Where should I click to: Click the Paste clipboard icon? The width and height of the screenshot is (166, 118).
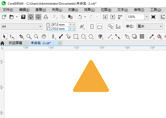tap(70, 17)
